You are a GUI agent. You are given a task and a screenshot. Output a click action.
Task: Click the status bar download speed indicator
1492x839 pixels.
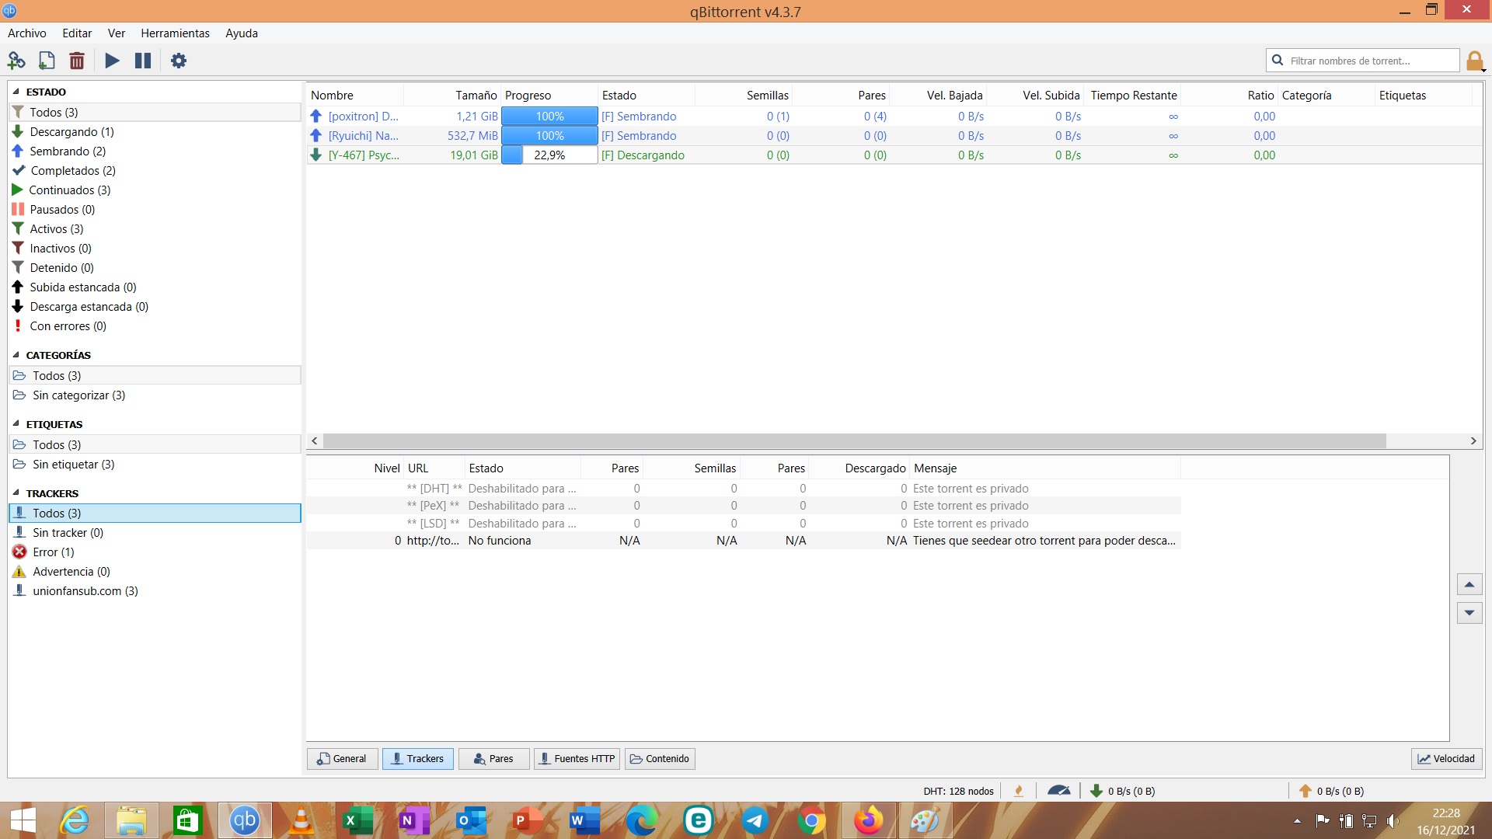point(1122,791)
